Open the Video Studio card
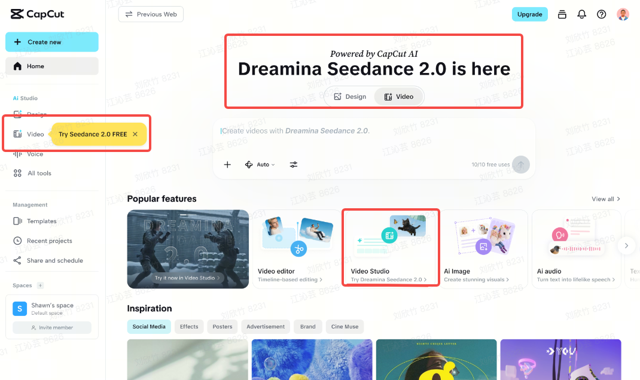The width and height of the screenshot is (640, 380). pos(390,249)
